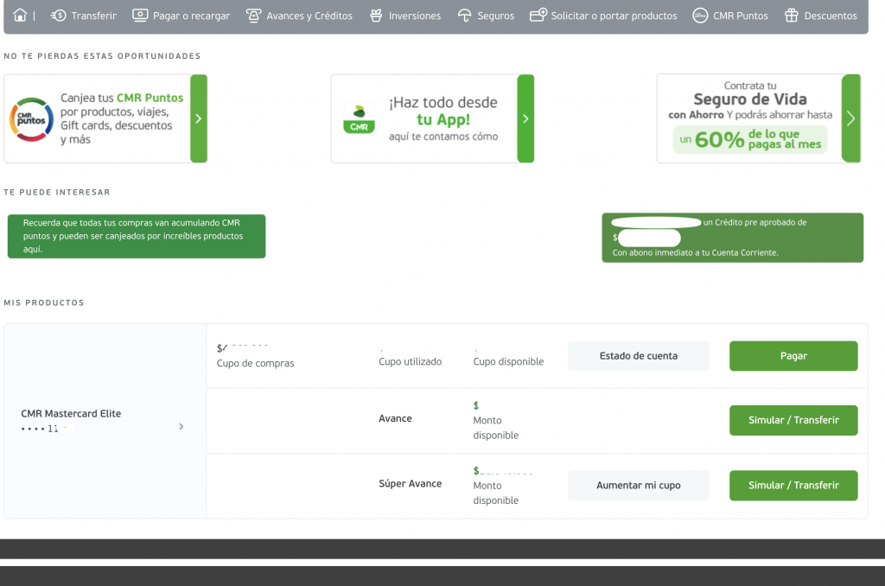Select the CMR Mastercard Elite card name
Image resolution: width=885 pixels, height=586 pixels.
(71, 413)
